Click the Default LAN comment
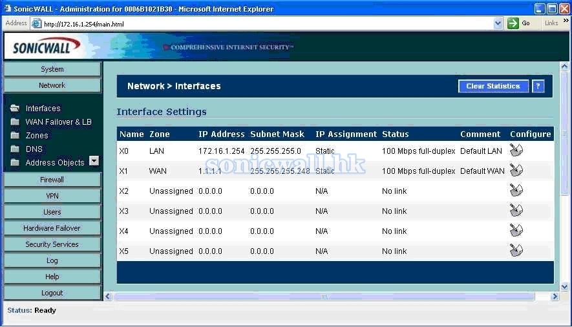Image resolution: width=572 pixels, height=327 pixels. coord(481,151)
